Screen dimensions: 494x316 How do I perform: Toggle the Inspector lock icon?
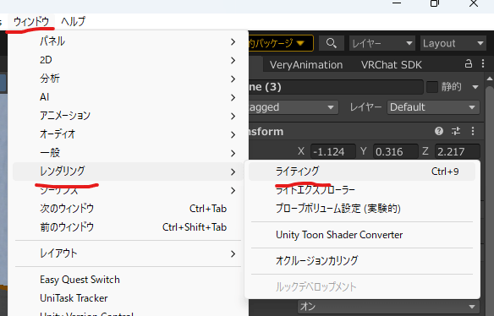[x=469, y=64]
